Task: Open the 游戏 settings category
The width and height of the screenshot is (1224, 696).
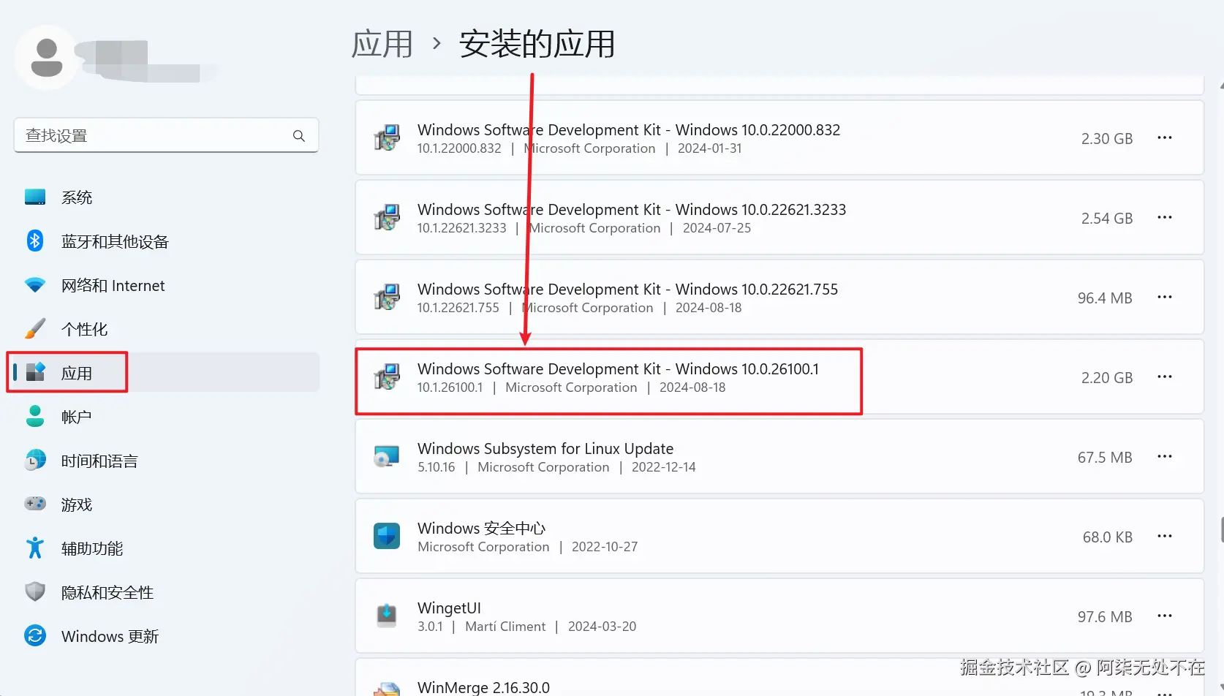Action: click(167, 504)
